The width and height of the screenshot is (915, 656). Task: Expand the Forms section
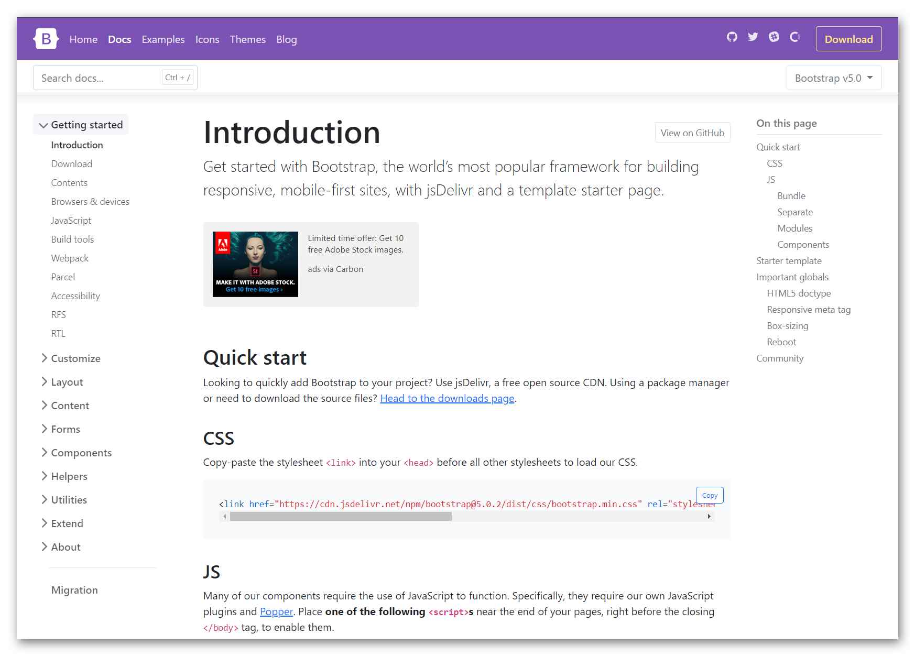pos(61,429)
